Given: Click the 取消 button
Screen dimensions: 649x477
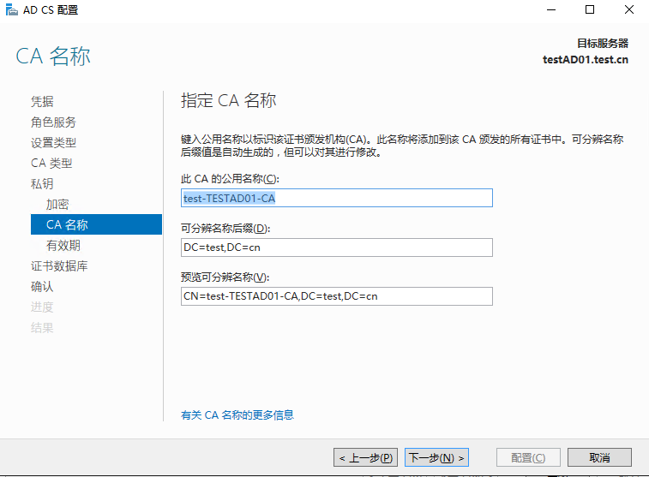Looking at the screenshot, I should tap(599, 457).
